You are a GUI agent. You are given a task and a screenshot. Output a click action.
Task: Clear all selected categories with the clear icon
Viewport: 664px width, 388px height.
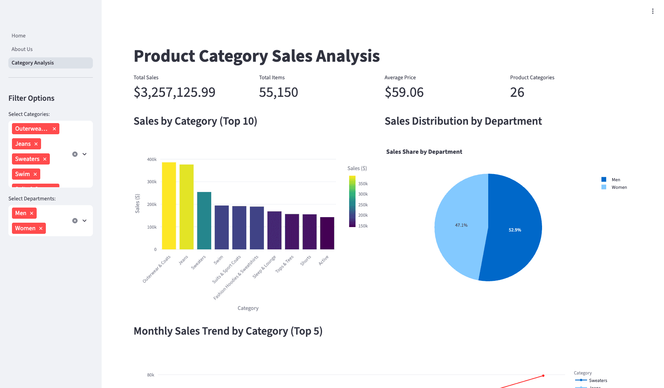(75, 154)
